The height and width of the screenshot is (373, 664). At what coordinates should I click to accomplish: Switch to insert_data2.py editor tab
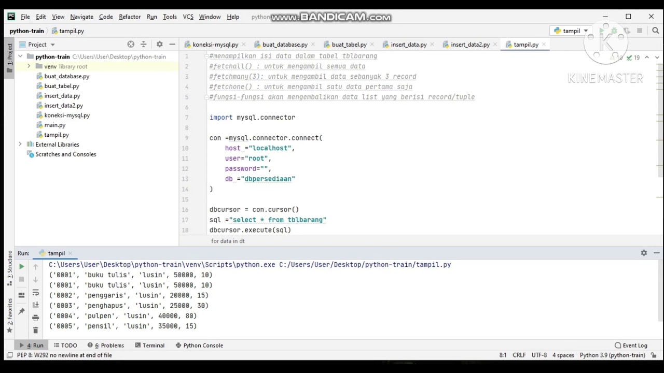click(469, 45)
